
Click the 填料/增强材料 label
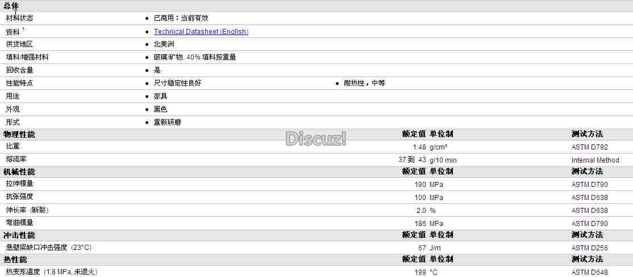27,57
